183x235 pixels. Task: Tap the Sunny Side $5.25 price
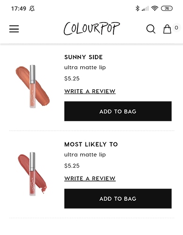(72, 78)
